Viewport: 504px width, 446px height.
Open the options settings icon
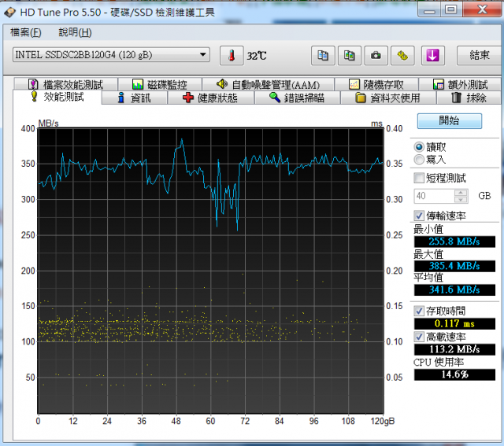coord(402,56)
